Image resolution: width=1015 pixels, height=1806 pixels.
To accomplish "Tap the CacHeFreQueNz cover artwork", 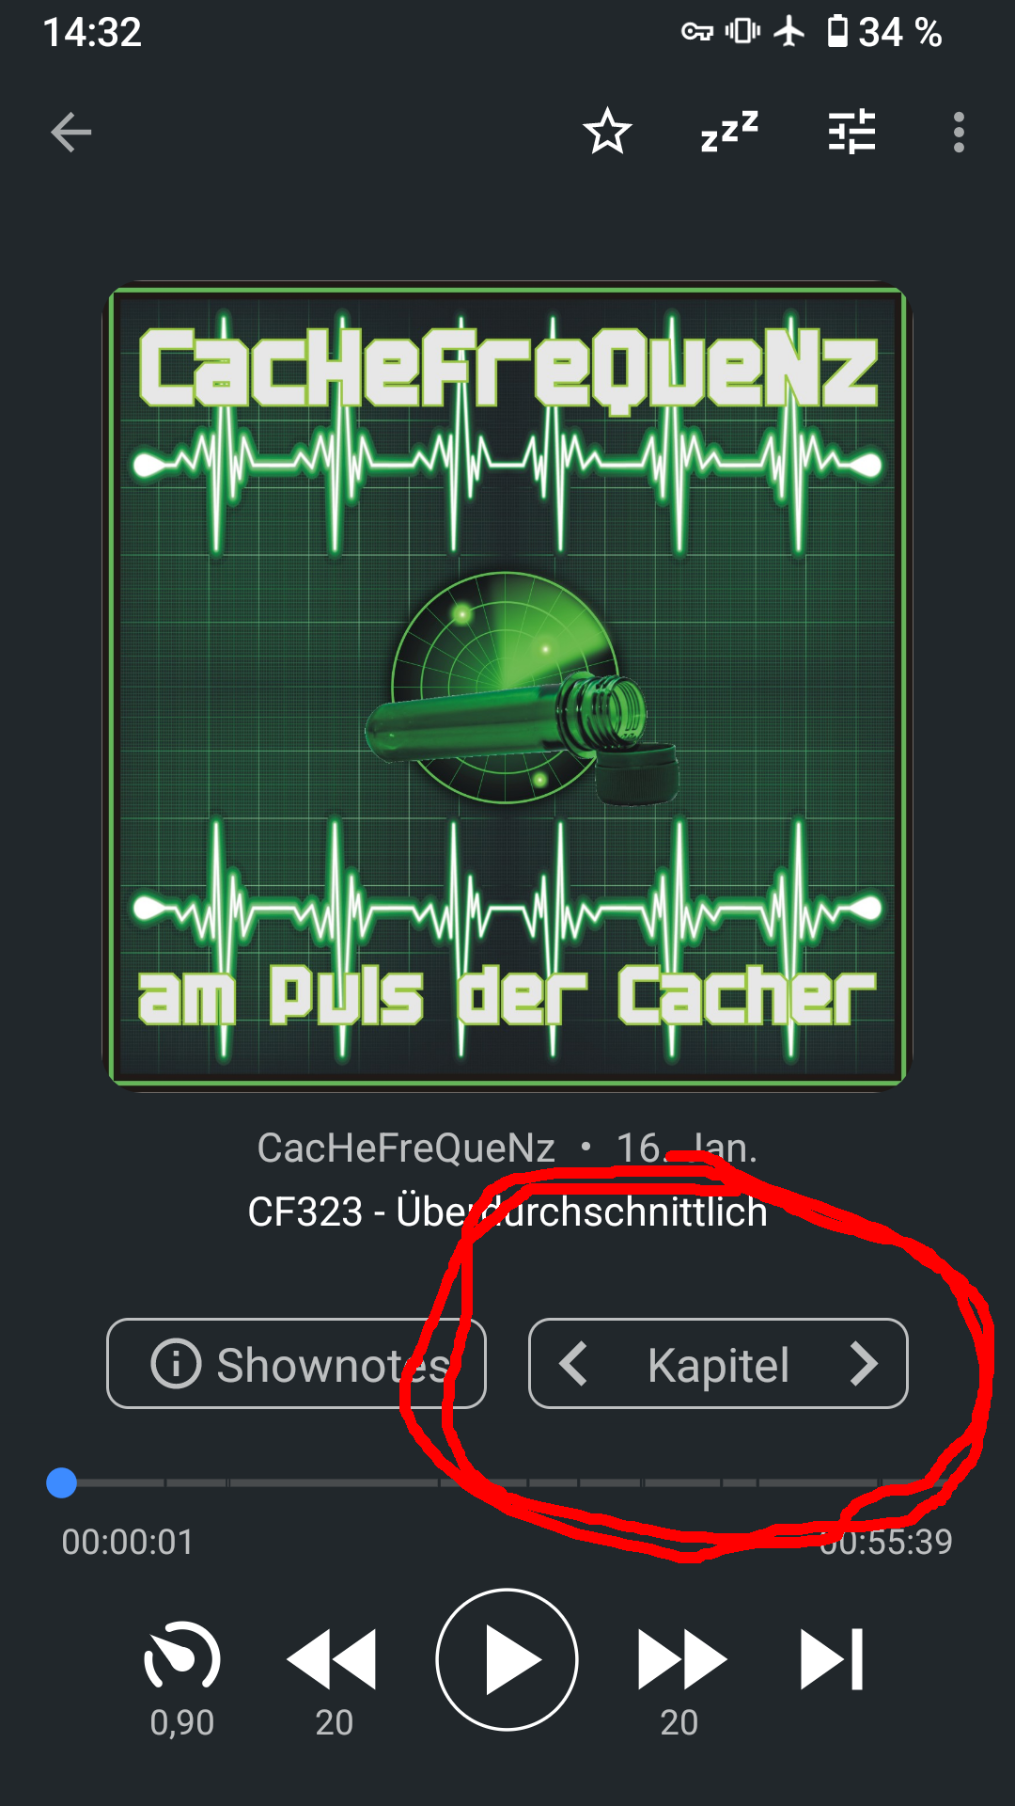I will tap(507, 687).
